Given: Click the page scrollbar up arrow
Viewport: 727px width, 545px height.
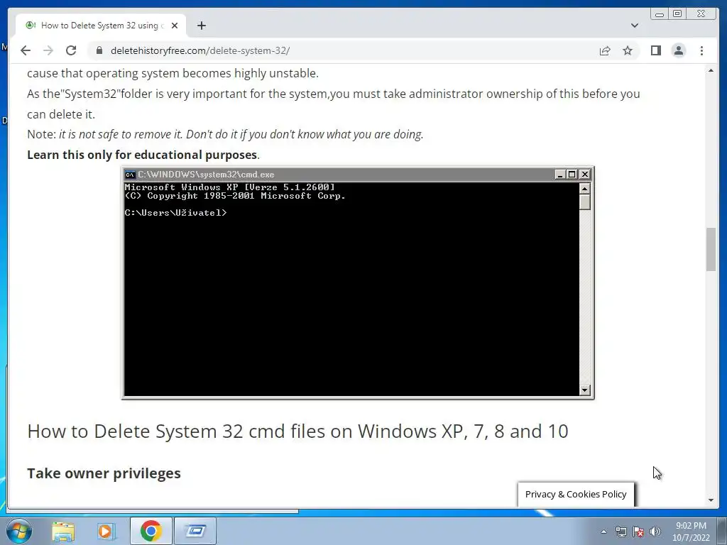Looking at the screenshot, I should point(711,70).
